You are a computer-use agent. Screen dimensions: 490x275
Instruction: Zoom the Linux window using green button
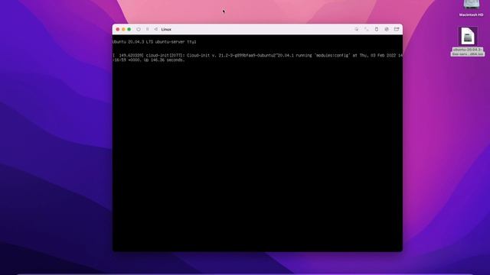pyautogui.click(x=129, y=29)
